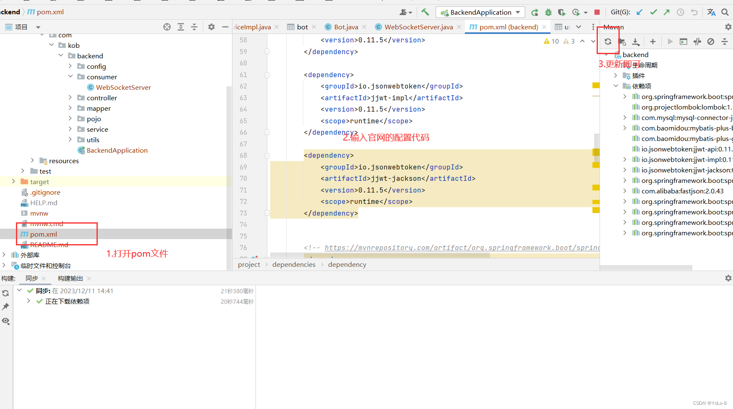Collapse the consumer package in project tree
This screenshot has height=409, width=733.
(x=70, y=77)
